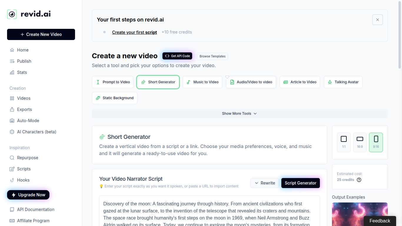Click the Repurpose magnifier icon
Screen dimensions: 402x226
pyautogui.click(x=12, y=158)
